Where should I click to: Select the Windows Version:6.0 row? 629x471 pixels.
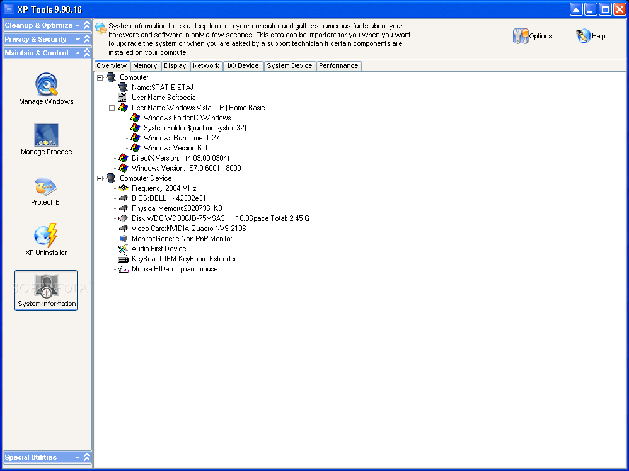pos(175,148)
